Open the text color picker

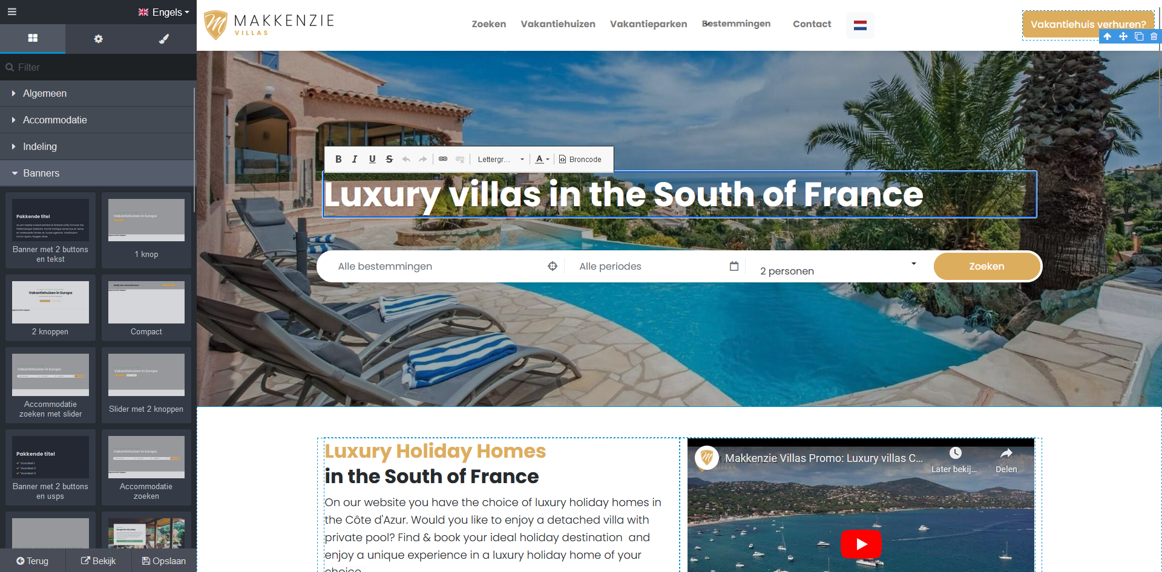[x=542, y=159]
